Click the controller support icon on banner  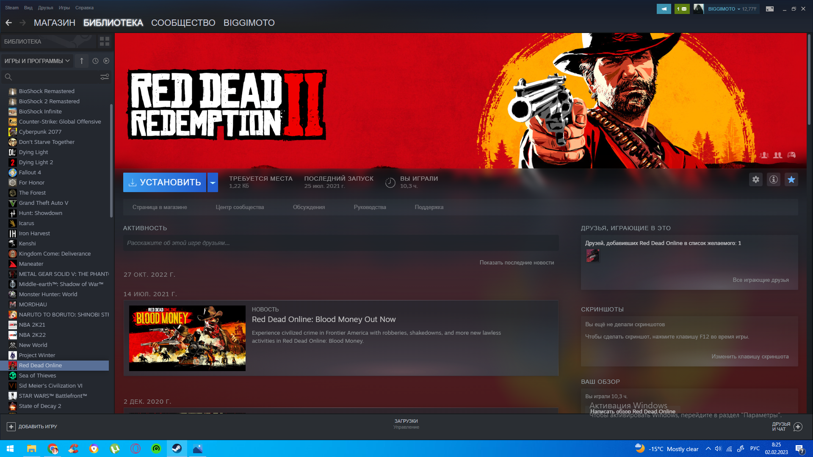791,155
